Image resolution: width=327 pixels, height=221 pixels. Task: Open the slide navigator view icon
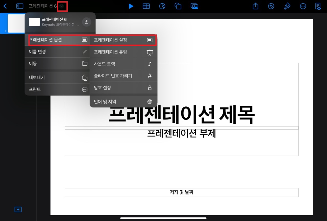20,6
